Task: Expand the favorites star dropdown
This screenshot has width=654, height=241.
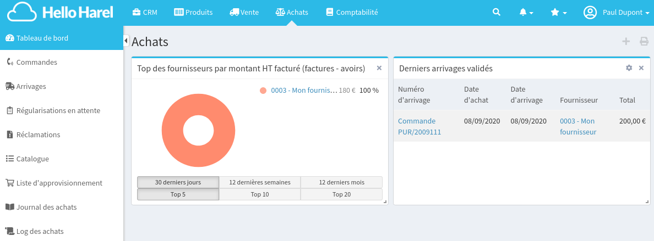Action: click(558, 12)
